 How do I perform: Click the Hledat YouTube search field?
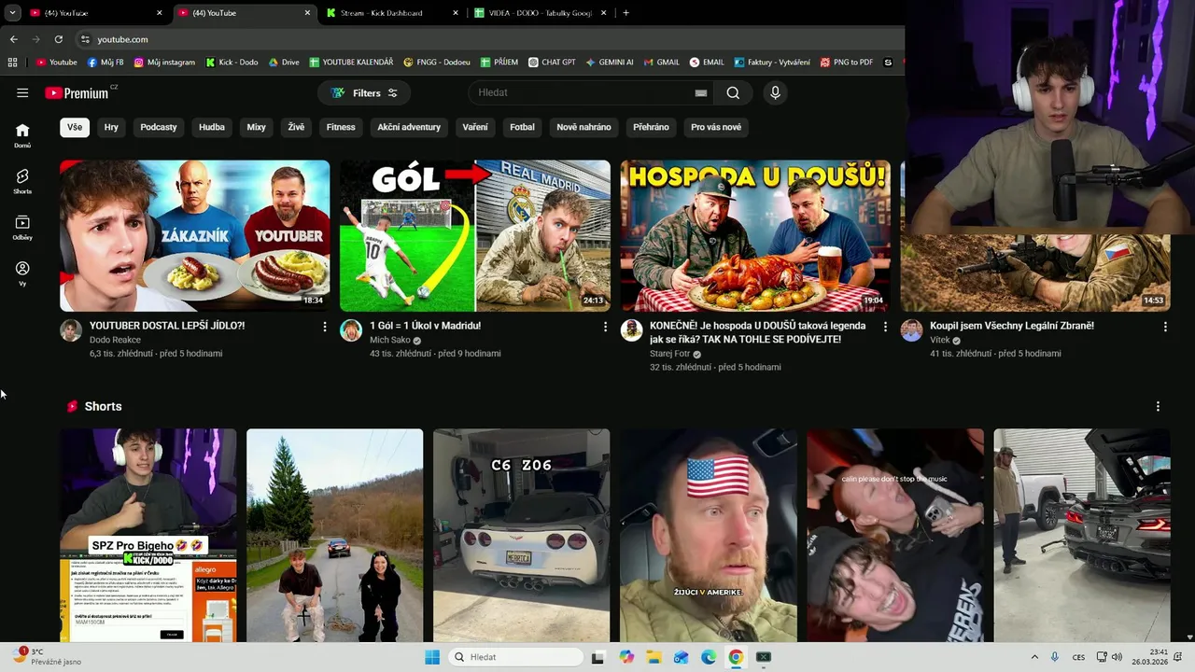pos(581,92)
